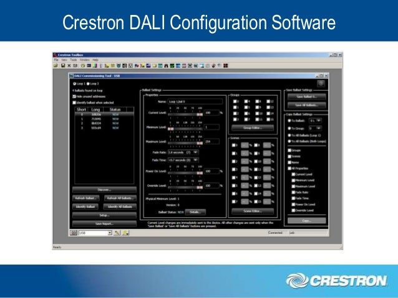Select ballast row with short address 1
This screenshot has height=298, width=398.
pyautogui.click(x=104, y=119)
